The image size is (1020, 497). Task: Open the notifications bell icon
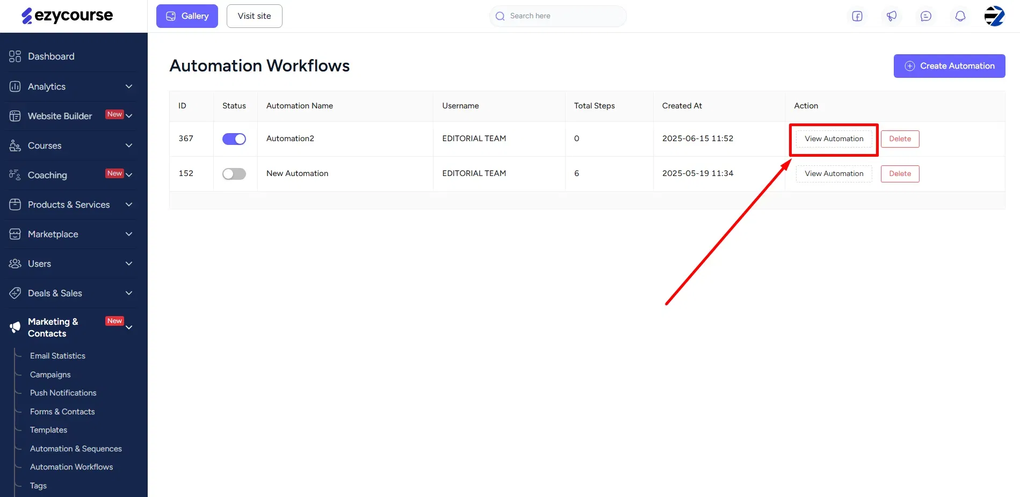pyautogui.click(x=960, y=16)
